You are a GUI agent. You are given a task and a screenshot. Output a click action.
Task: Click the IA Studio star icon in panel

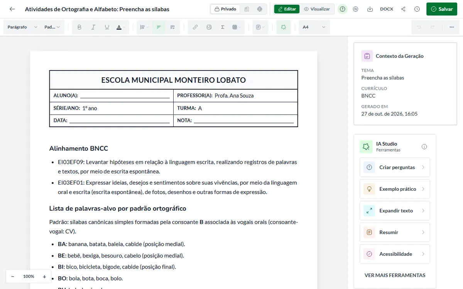(x=366, y=146)
